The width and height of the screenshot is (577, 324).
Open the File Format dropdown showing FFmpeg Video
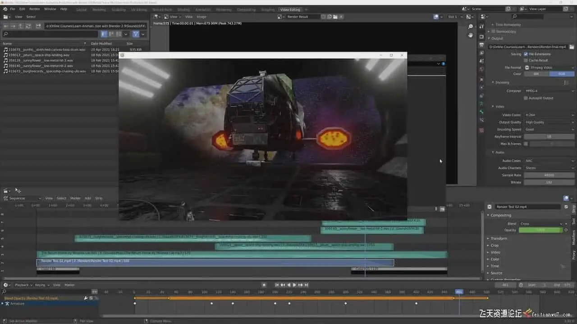click(549, 67)
